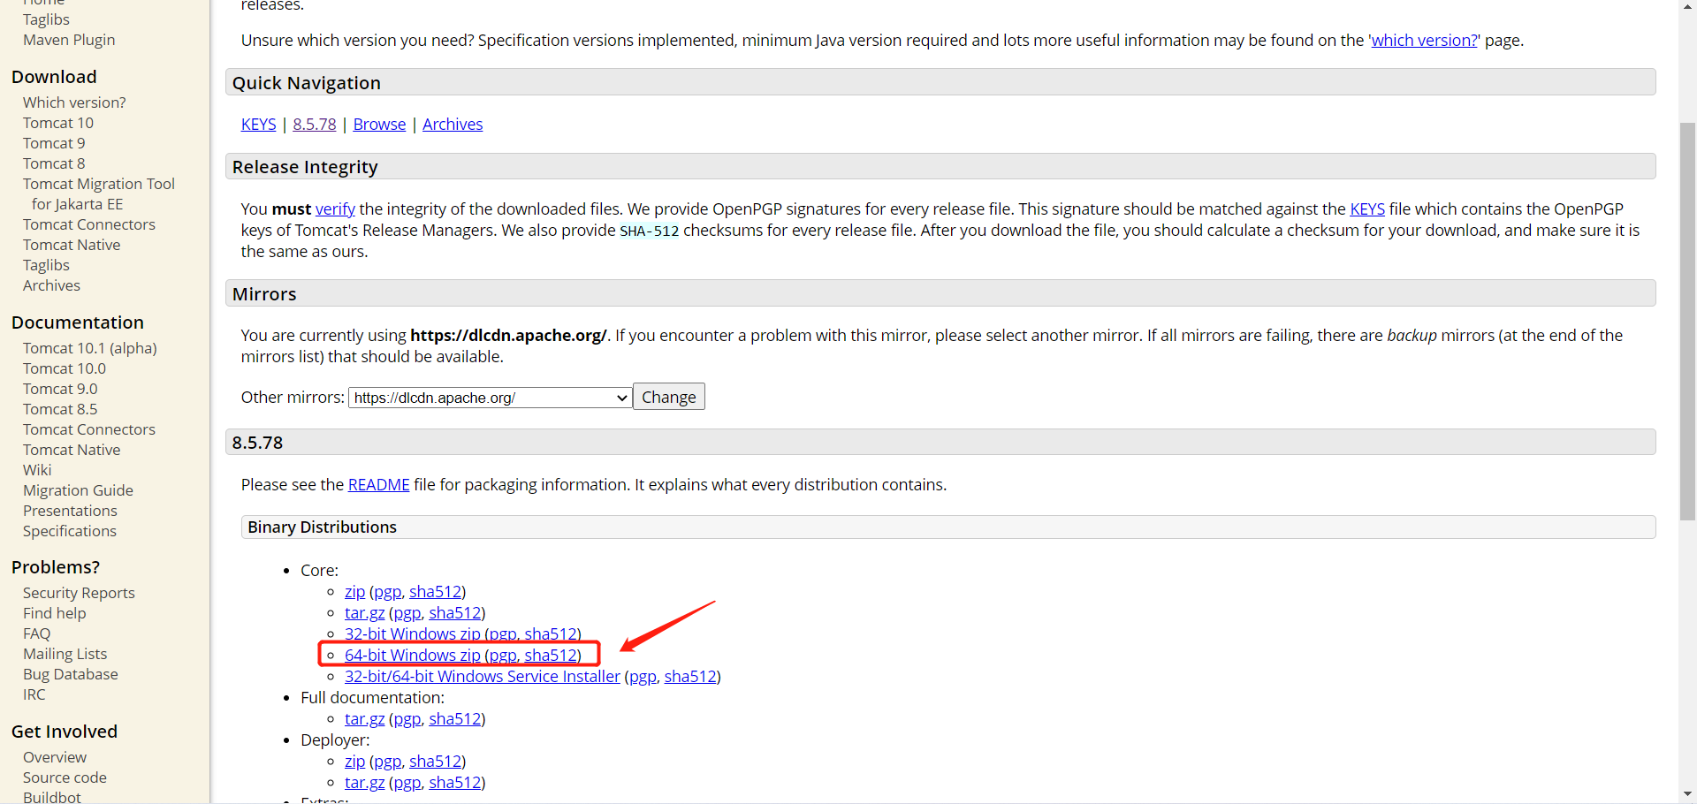This screenshot has width=1697, height=804.
Task: Download the Core zip distribution
Action: click(x=354, y=592)
